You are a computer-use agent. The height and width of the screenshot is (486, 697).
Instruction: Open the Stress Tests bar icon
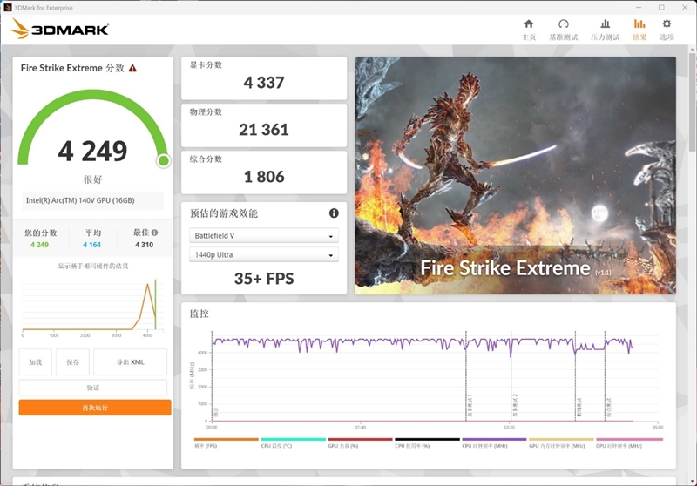[x=605, y=24]
